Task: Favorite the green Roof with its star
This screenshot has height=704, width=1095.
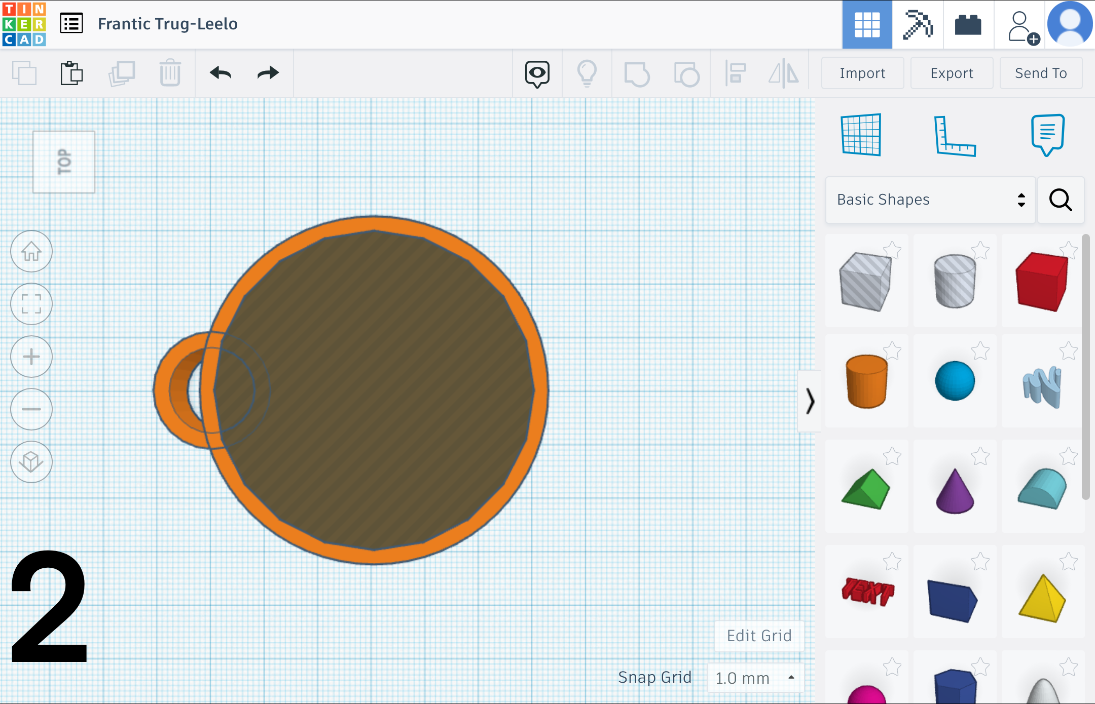Action: pyautogui.click(x=892, y=456)
